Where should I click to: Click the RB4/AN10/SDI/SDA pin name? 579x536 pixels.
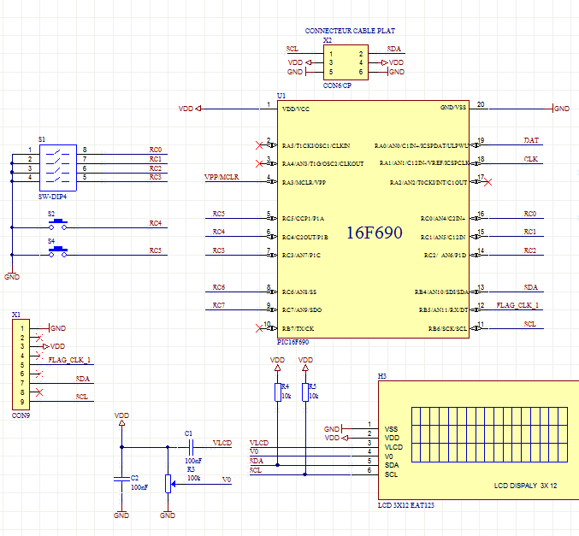(x=441, y=292)
